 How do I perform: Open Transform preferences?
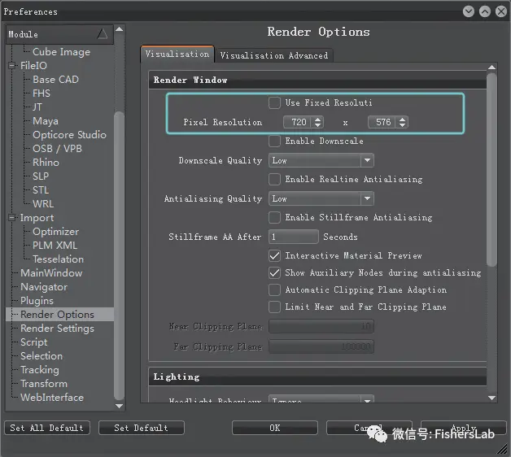pyautogui.click(x=44, y=384)
